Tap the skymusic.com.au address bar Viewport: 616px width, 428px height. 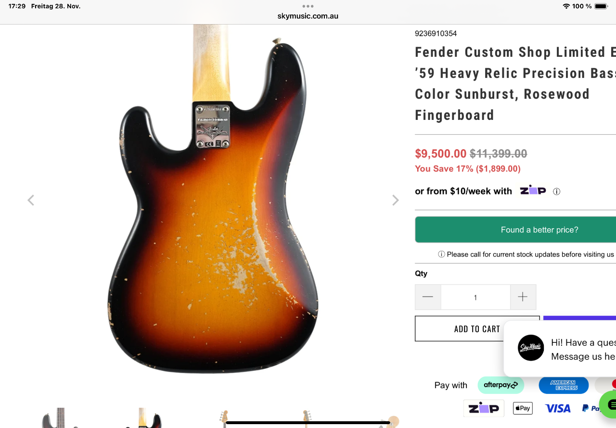pos(308,16)
